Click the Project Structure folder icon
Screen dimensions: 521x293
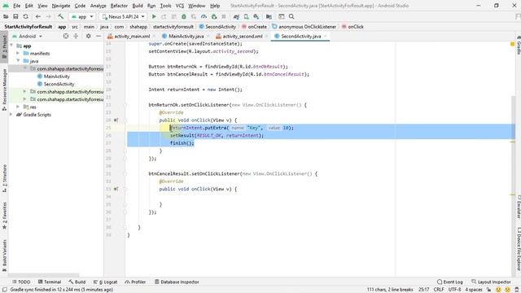click(x=269, y=16)
